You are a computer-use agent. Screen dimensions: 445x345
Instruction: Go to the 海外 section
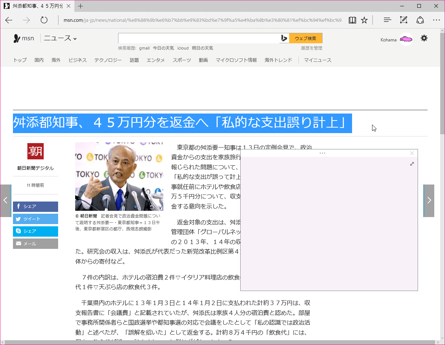(56, 60)
